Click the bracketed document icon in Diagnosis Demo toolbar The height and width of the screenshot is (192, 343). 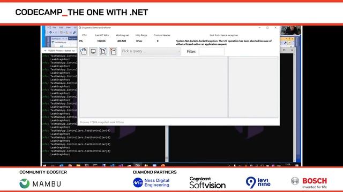point(103,51)
